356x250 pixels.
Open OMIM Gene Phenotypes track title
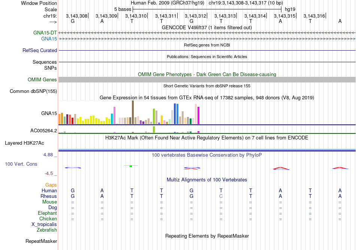[x=207, y=74]
